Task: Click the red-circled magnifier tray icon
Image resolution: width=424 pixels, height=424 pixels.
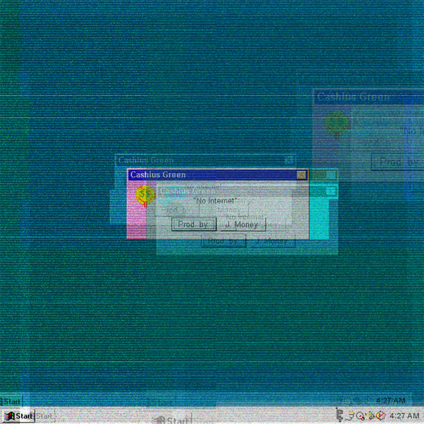Action: coord(361,415)
